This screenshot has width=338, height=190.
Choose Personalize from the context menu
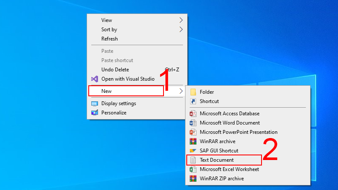137,113
